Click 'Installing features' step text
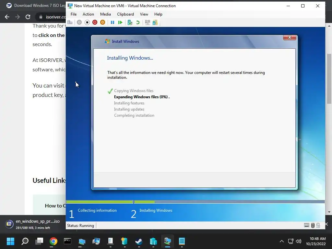The width and height of the screenshot is (332, 249). coord(129,103)
